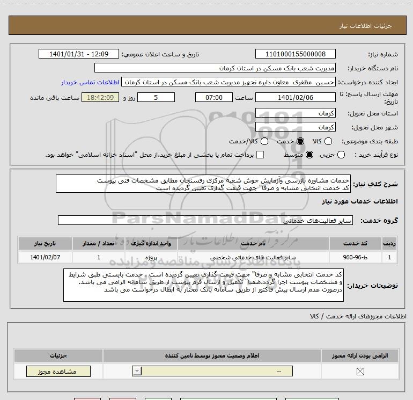Click the اطلاعات مجوزهای ارائه خدمت / کالا heading

[358, 316]
